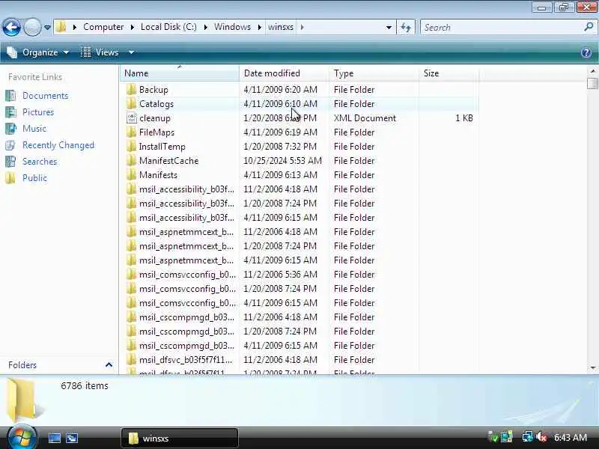The height and width of the screenshot is (449, 599).
Task: Select Windows in the address breadcrumb
Action: point(232,27)
